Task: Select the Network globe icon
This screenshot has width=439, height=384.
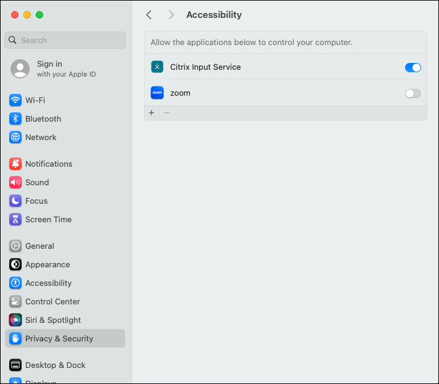Action: click(15, 137)
